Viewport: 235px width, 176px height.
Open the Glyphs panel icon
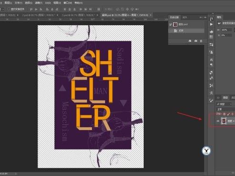click(211, 93)
